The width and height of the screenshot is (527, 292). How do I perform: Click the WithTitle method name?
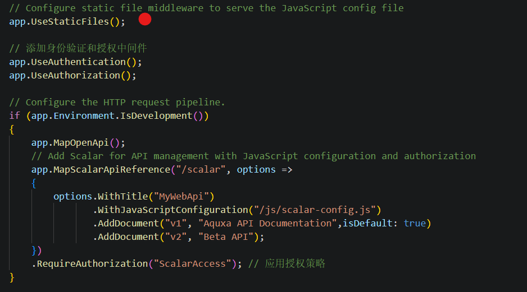[122, 197]
